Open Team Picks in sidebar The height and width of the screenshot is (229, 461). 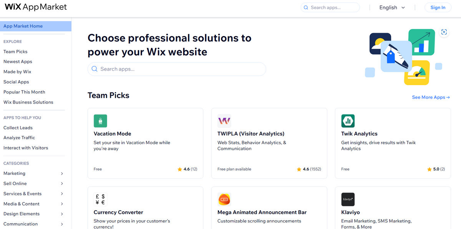point(15,51)
